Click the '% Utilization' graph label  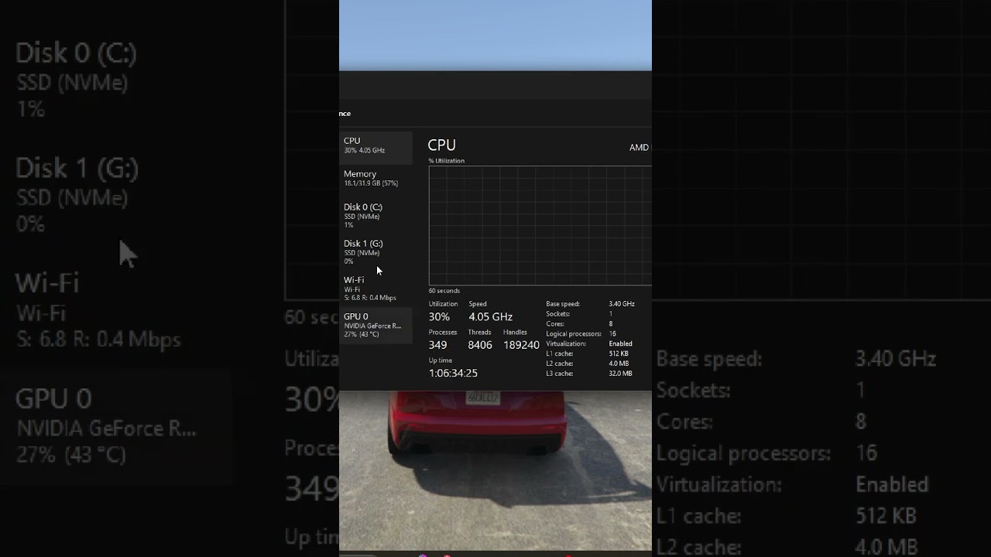click(x=447, y=161)
